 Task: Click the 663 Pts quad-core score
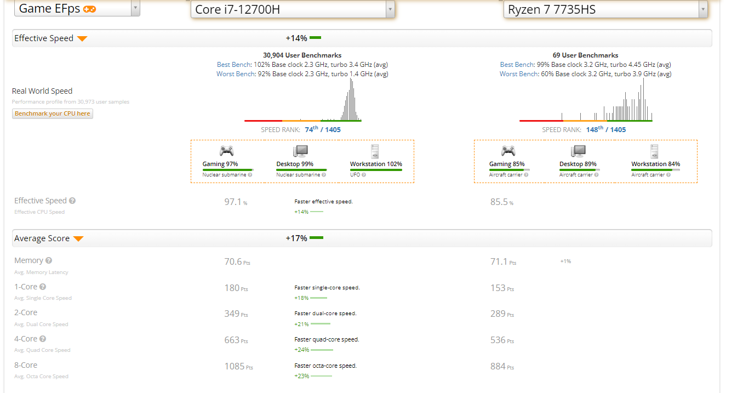pyautogui.click(x=236, y=340)
